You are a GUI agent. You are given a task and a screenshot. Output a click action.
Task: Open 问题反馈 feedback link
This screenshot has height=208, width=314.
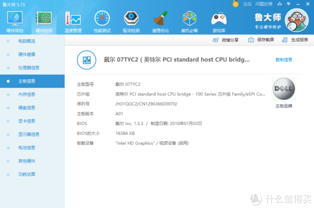(264, 4)
